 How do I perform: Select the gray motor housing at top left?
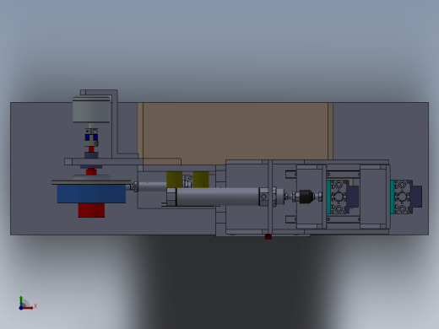[91, 111]
